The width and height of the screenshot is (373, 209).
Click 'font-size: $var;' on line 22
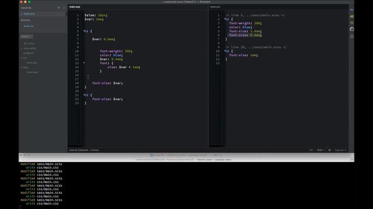click(x=107, y=99)
